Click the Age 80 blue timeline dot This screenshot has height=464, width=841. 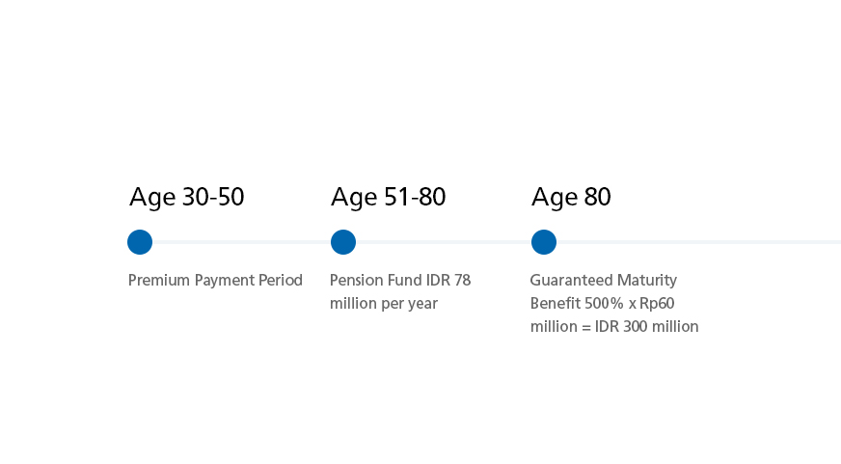pyautogui.click(x=544, y=242)
